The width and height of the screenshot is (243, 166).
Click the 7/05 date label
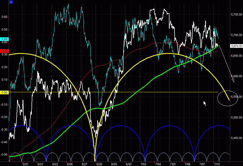[173, 164]
